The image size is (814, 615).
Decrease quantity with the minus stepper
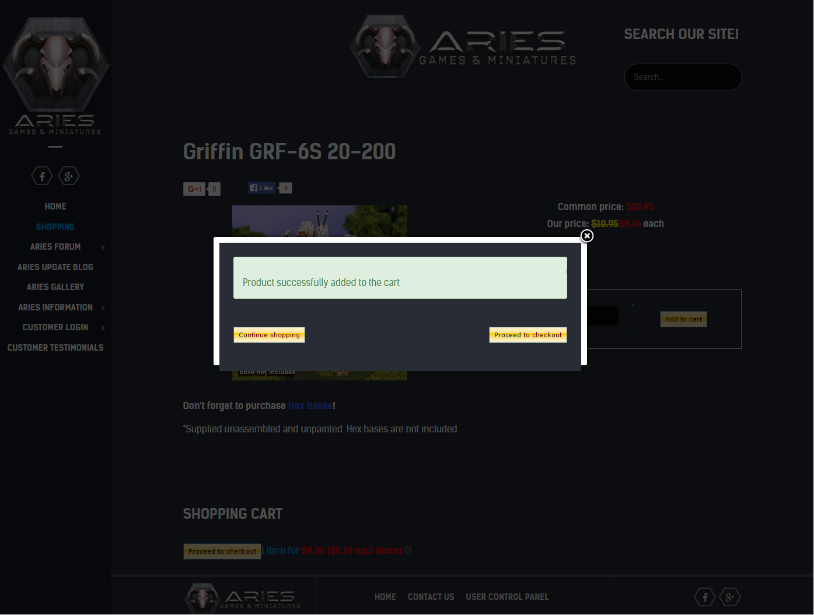[634, 334]
